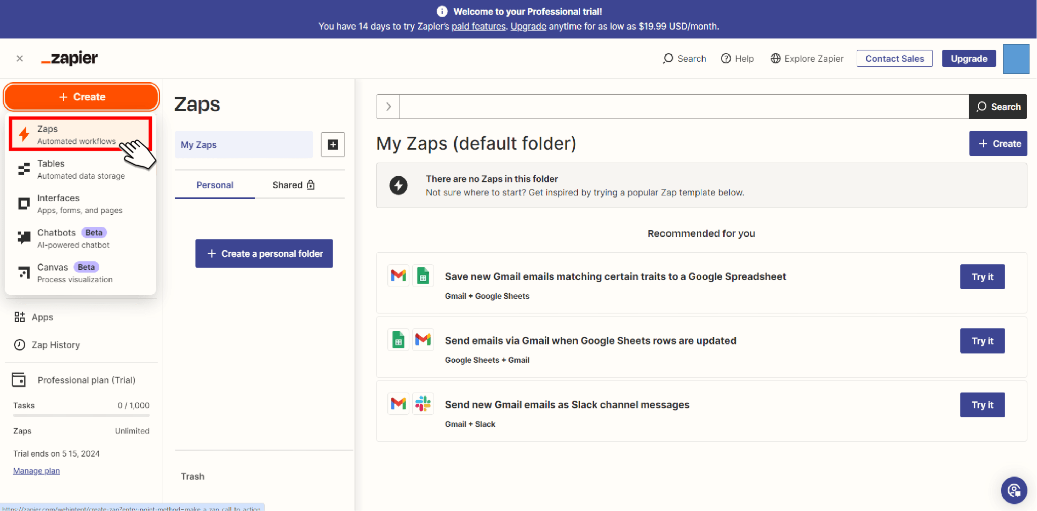Select Tables automated data storage option
The width and height of the screenshot is (1037, 511).
point(81,169)
